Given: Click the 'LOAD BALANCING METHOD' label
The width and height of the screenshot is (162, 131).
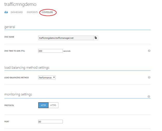Looking at the screenshot, I should 17,78.
